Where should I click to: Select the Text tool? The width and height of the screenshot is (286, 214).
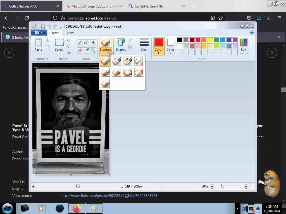[93, 43]
